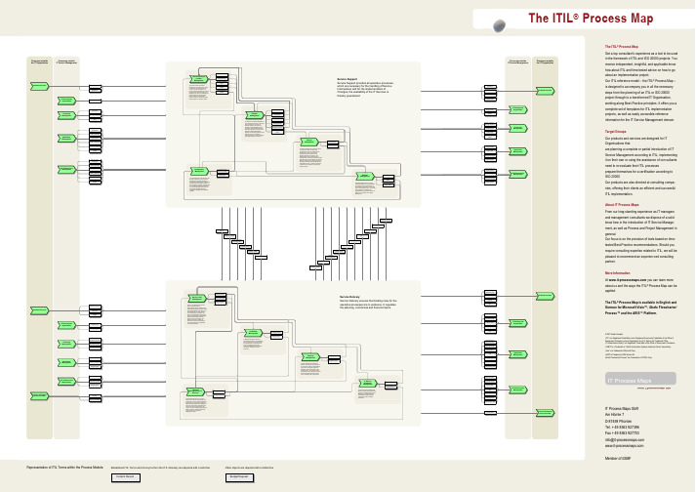Click the "The ITIL Process Map" poster title
The width and height of the screenshot is (696, 492).
pos(591,19)
